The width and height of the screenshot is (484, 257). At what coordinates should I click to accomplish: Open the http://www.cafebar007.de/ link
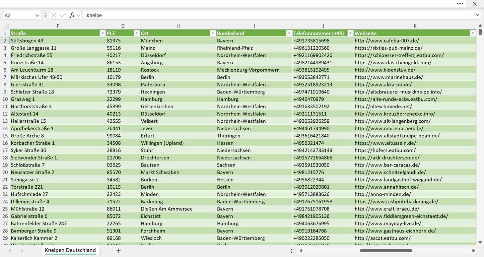tap(387, 41)
